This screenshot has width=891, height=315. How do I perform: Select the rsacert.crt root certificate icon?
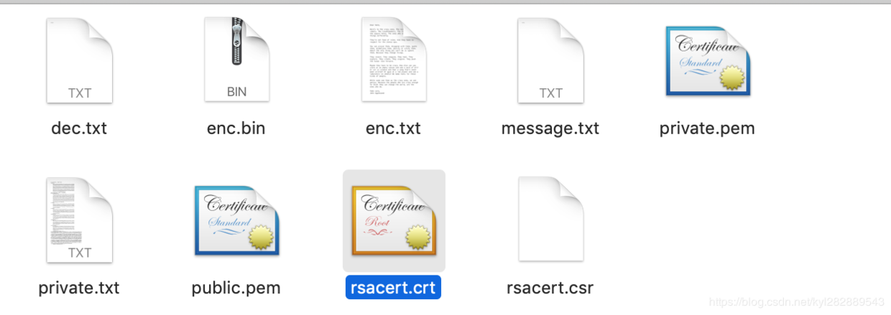pos(394,220)
